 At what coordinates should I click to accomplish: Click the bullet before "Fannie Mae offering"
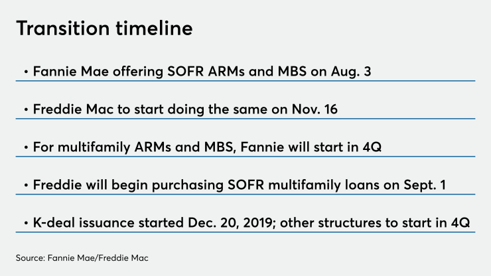coord(25,70)
